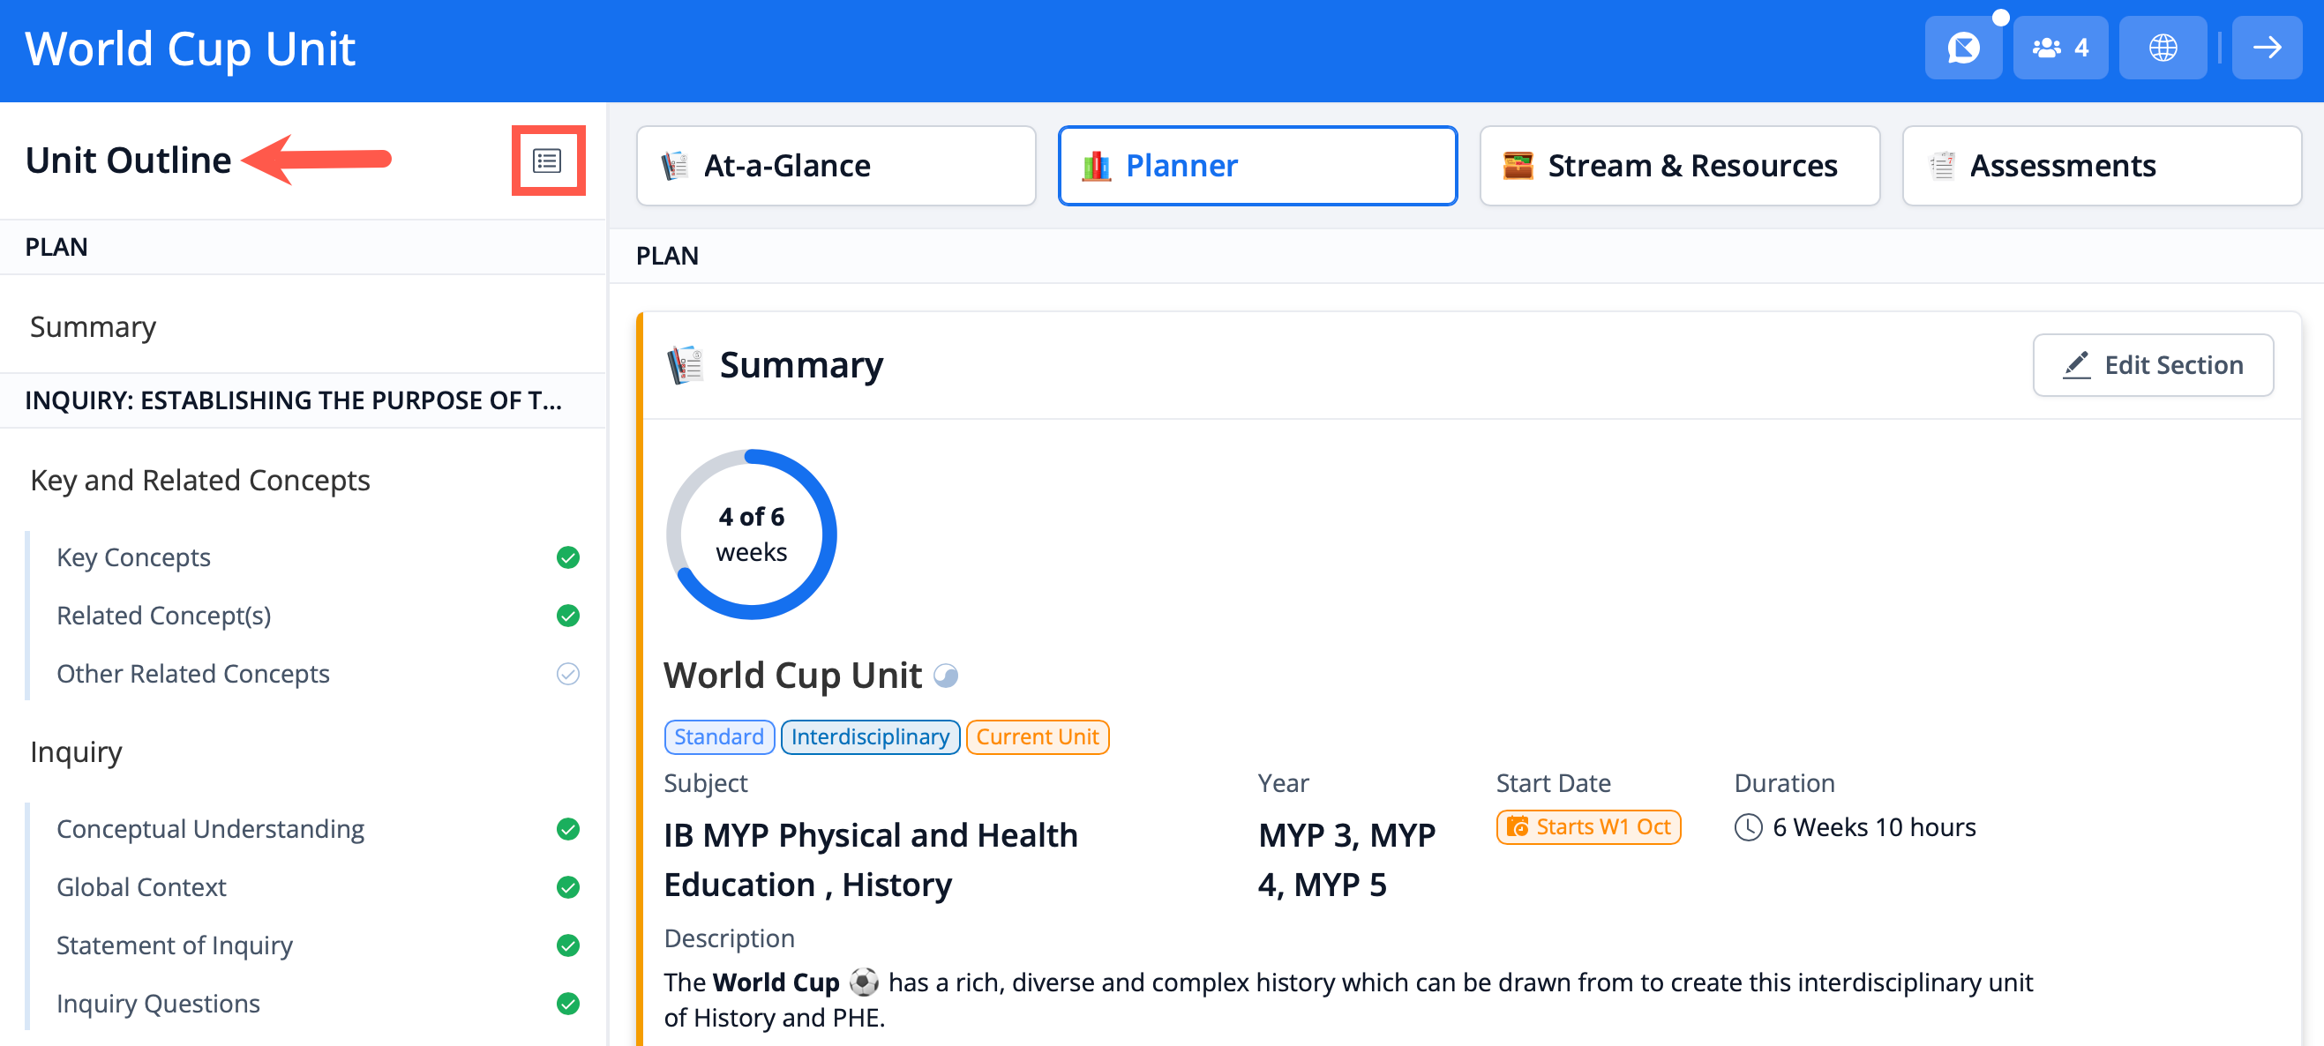Click the notebook icon beside Summary heading
The image size is (2324, 1046).
(x=685, y=365)
